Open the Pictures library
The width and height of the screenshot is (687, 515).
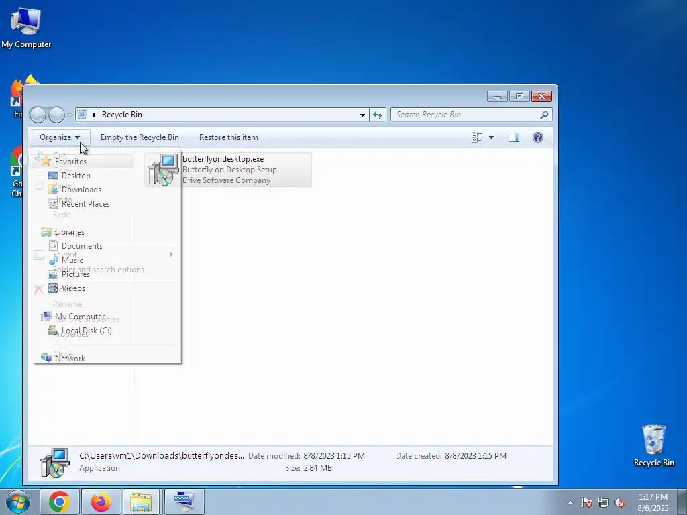click(75, 274)
